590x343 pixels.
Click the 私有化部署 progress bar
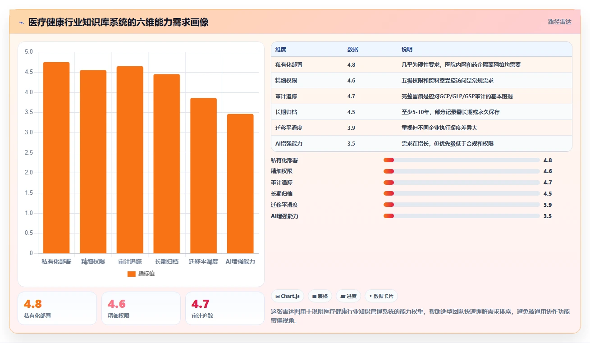tap(462, 160)
